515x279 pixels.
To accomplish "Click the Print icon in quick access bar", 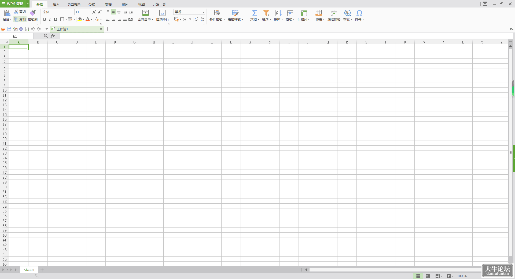I will (x=21, y=29).
